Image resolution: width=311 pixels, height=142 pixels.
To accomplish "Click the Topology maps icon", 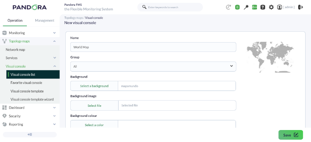I will pyautogui.click(x=4, y=41).
